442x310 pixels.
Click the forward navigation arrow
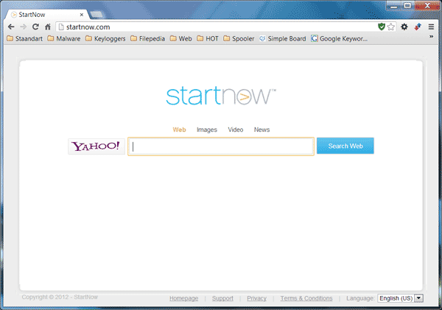(x=23, y=27)
